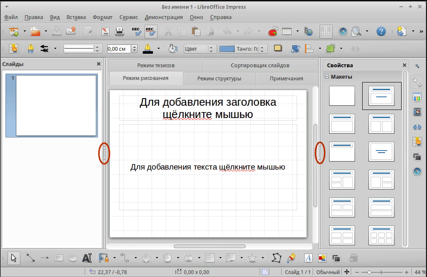This screenshot has height=277, width=427.
Task: Switch to Сортировщик слайдов tab
Action: [x=260, y=66]
